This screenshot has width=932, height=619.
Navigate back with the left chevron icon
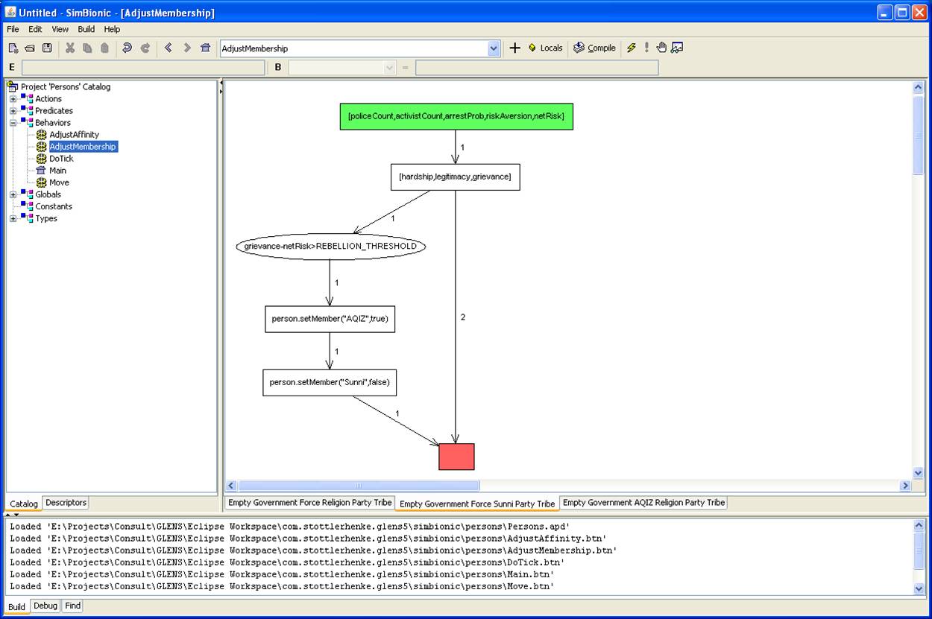tap(168, 48)
